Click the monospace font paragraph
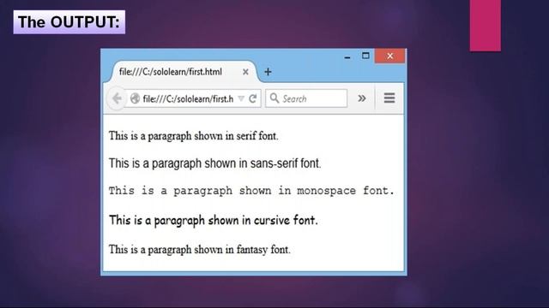This screenshot has height=308, width=549. click(251, 191)
